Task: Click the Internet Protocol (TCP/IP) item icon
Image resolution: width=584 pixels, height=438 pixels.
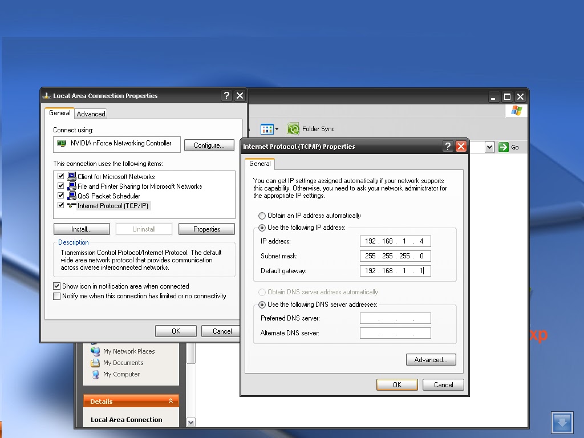Action: click(x=71, y=205)
